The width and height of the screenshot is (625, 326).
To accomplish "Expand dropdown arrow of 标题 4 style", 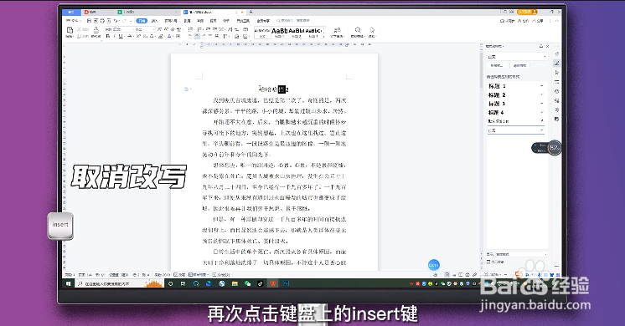I will coord(542,112).
